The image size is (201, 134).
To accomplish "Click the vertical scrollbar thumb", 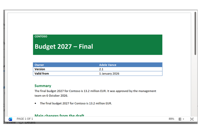I will [195, 33].
